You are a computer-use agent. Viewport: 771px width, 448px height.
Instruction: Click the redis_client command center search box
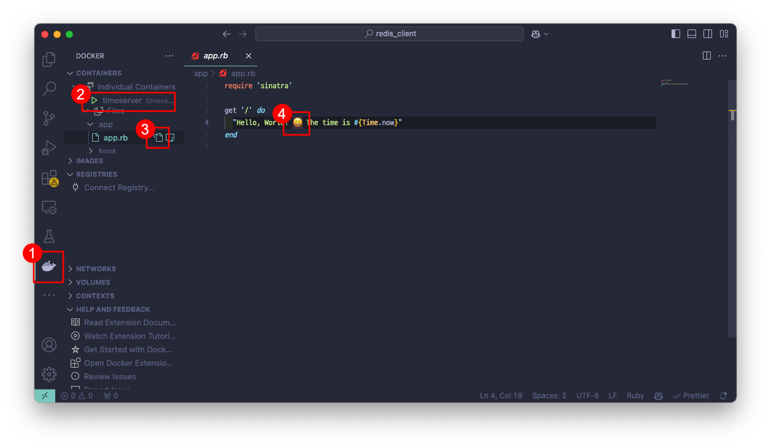(x=389, y=34)
